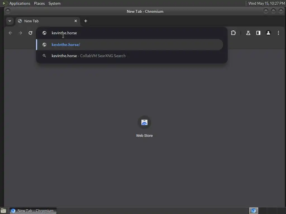Open the Applications menu
Viewport: 286px width, 214px height.
(x=17, y=3)
